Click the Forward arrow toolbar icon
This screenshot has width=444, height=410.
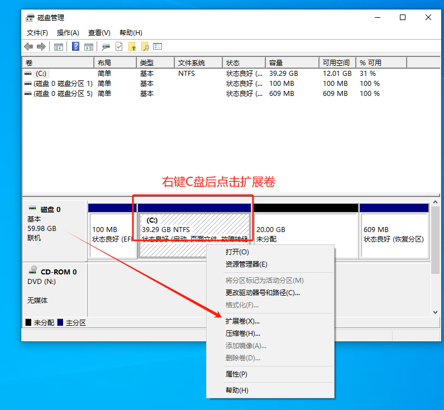pos(41,46)
